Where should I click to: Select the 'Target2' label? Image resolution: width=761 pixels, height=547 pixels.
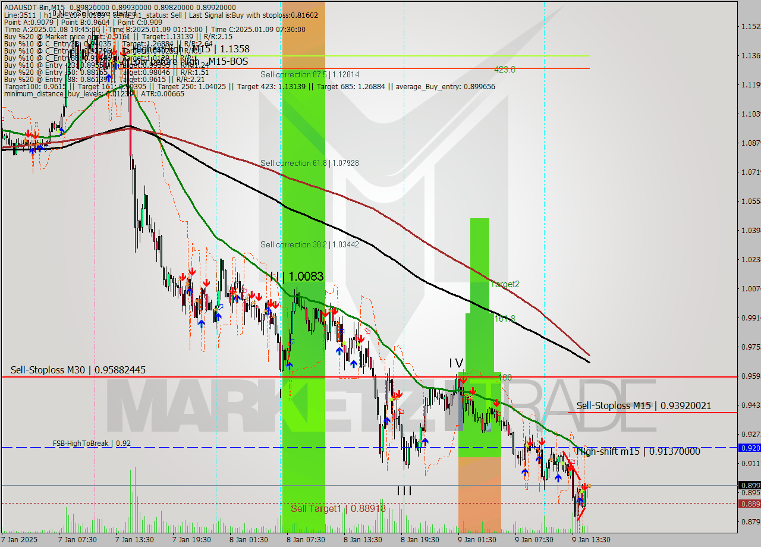(x=505, y=284)
